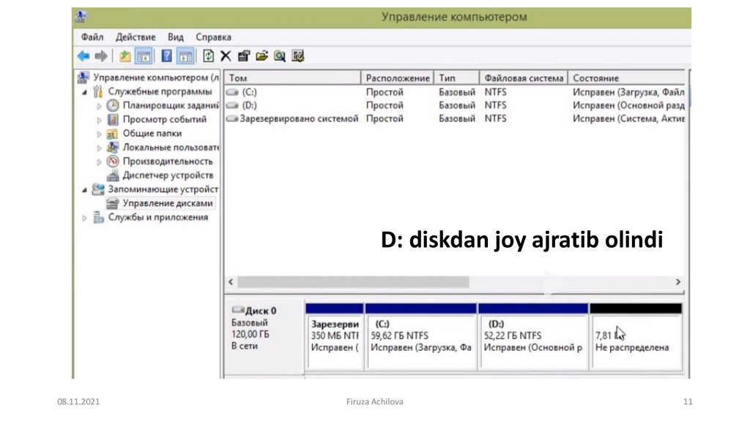
Task: Click the (C:) volume drive icon in list
Action: 232,92
